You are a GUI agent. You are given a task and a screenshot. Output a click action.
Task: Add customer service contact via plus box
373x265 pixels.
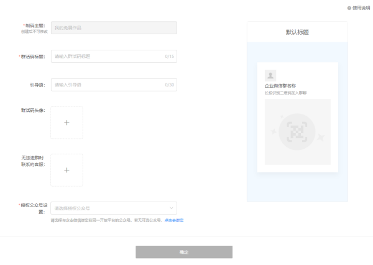coord(67,170)
